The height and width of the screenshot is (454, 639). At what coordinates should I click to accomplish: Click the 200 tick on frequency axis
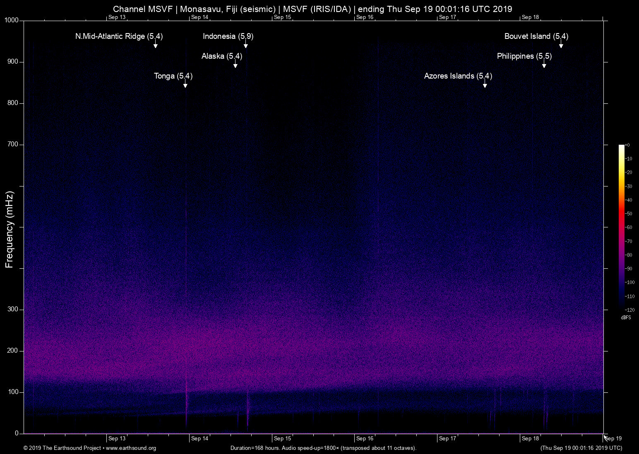point(13,351)
